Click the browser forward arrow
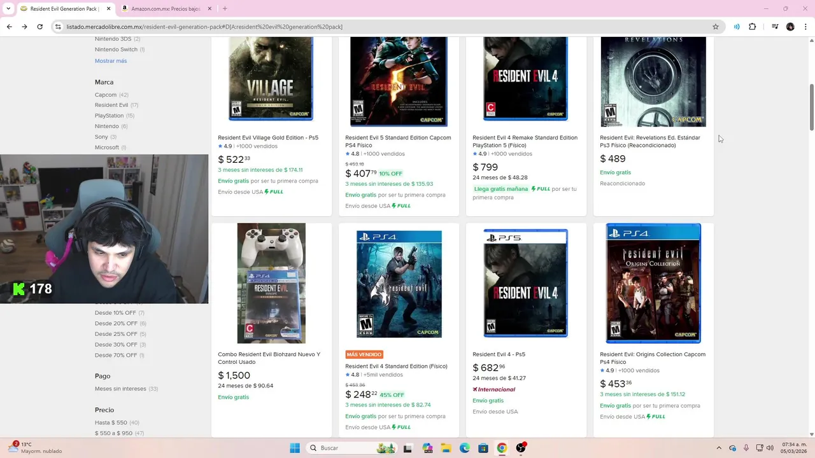Screen dimensions: 815x458 [x=24, y=27]
